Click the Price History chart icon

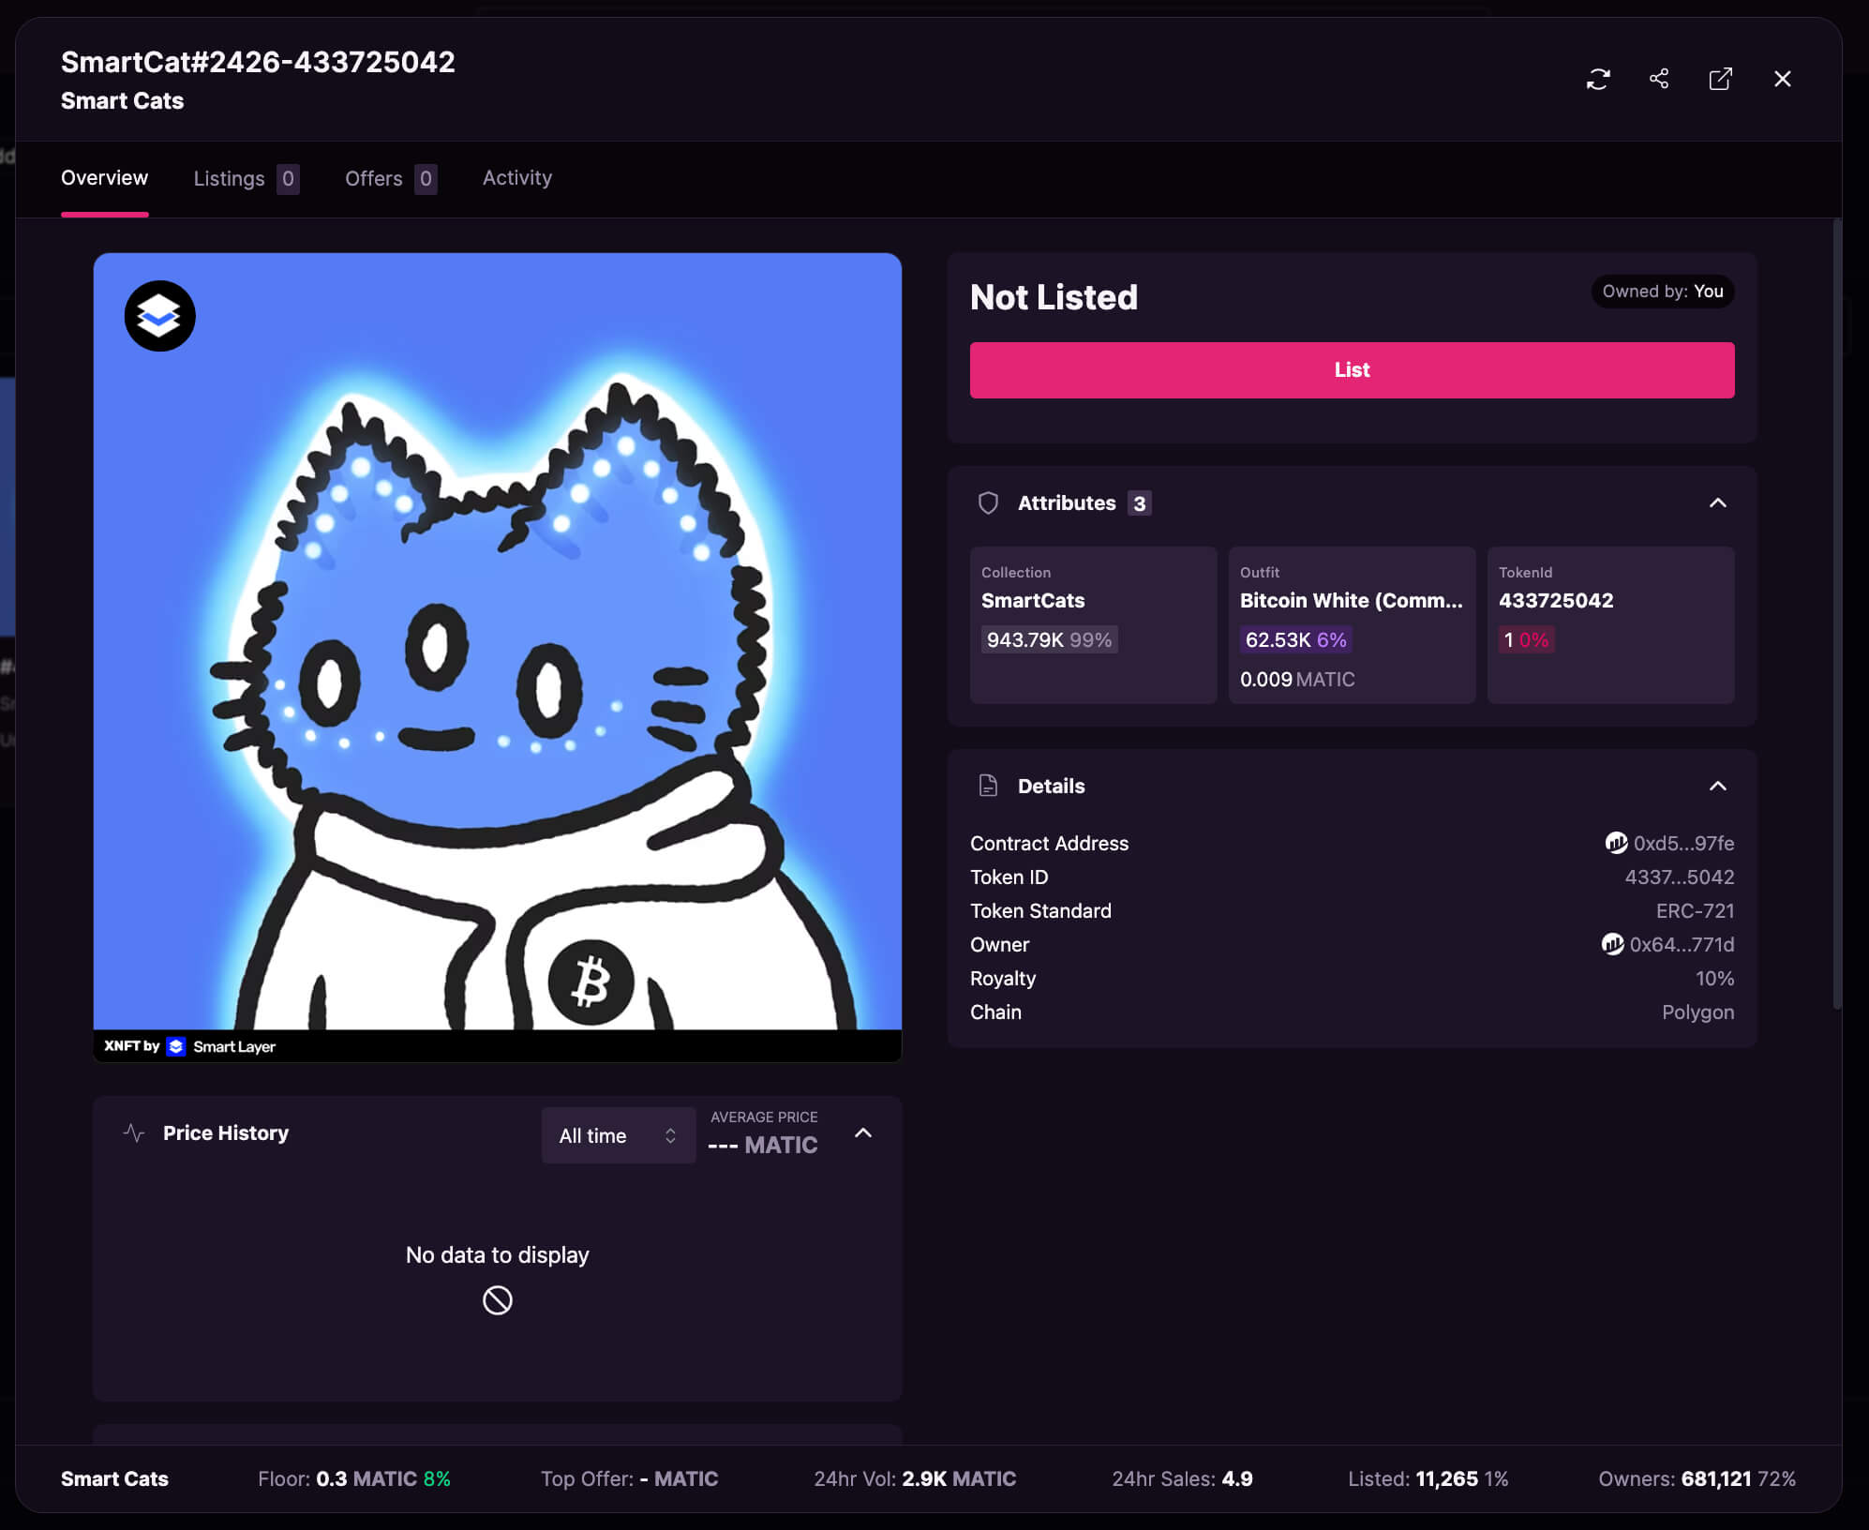[134, 1133]
